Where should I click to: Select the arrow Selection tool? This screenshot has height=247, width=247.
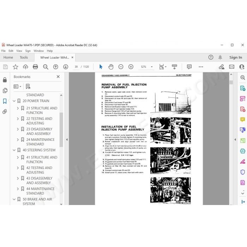click(x=101, y=67)
